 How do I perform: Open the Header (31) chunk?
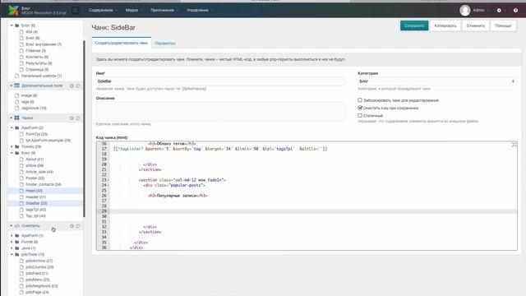click(35, 197)
